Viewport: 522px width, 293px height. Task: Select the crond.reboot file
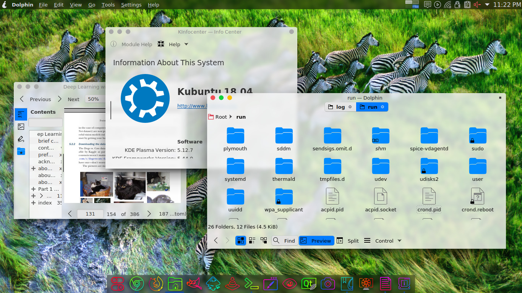pos(478,200)
